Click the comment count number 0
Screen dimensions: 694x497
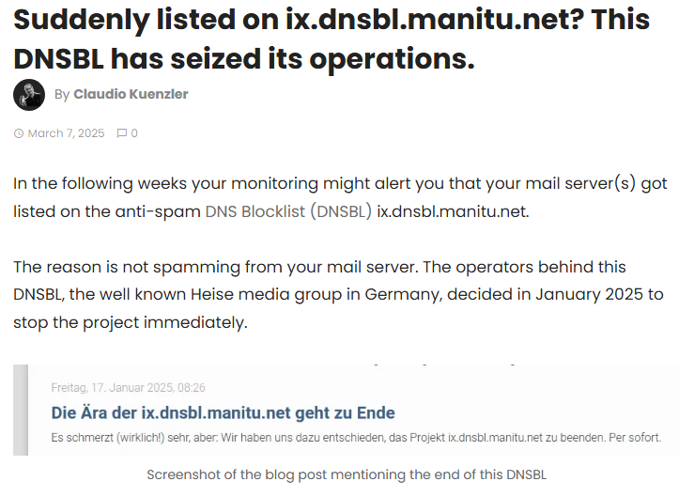point(134,133)
